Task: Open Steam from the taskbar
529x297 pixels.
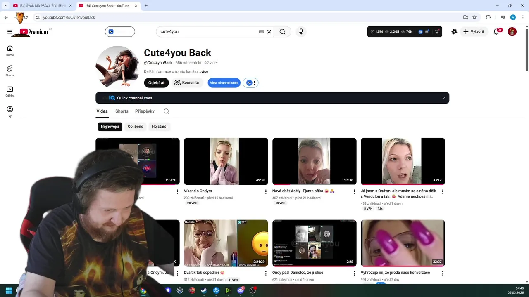Action: [204, 290]
